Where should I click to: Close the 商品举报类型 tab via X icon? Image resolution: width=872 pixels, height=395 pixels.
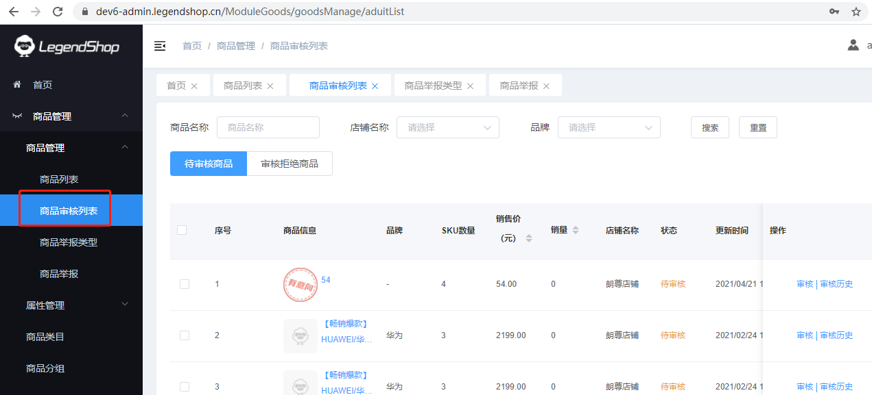click(x=470, y=86)
